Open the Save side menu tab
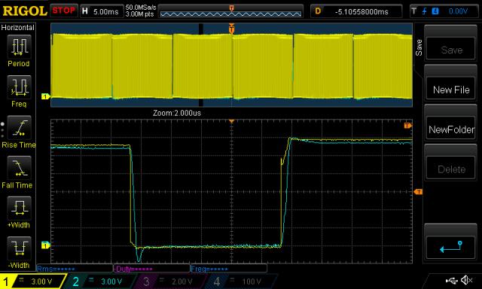This screenshot has width=482, height=289. tap(419, 47)
